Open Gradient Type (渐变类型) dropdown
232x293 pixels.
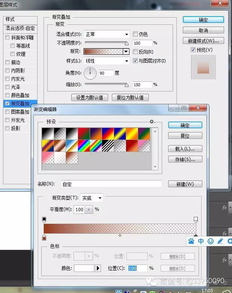coord(92,198)
